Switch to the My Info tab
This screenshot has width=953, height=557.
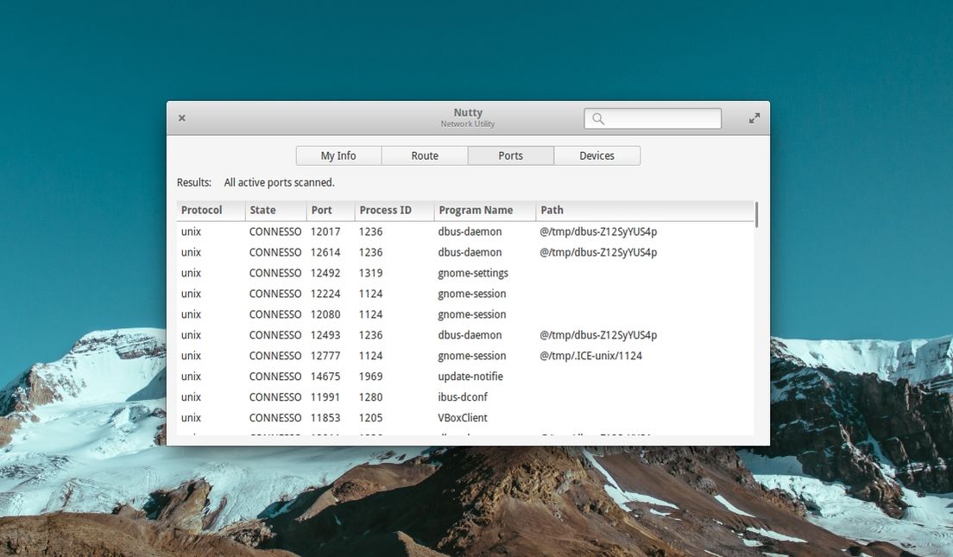point(338,156)
